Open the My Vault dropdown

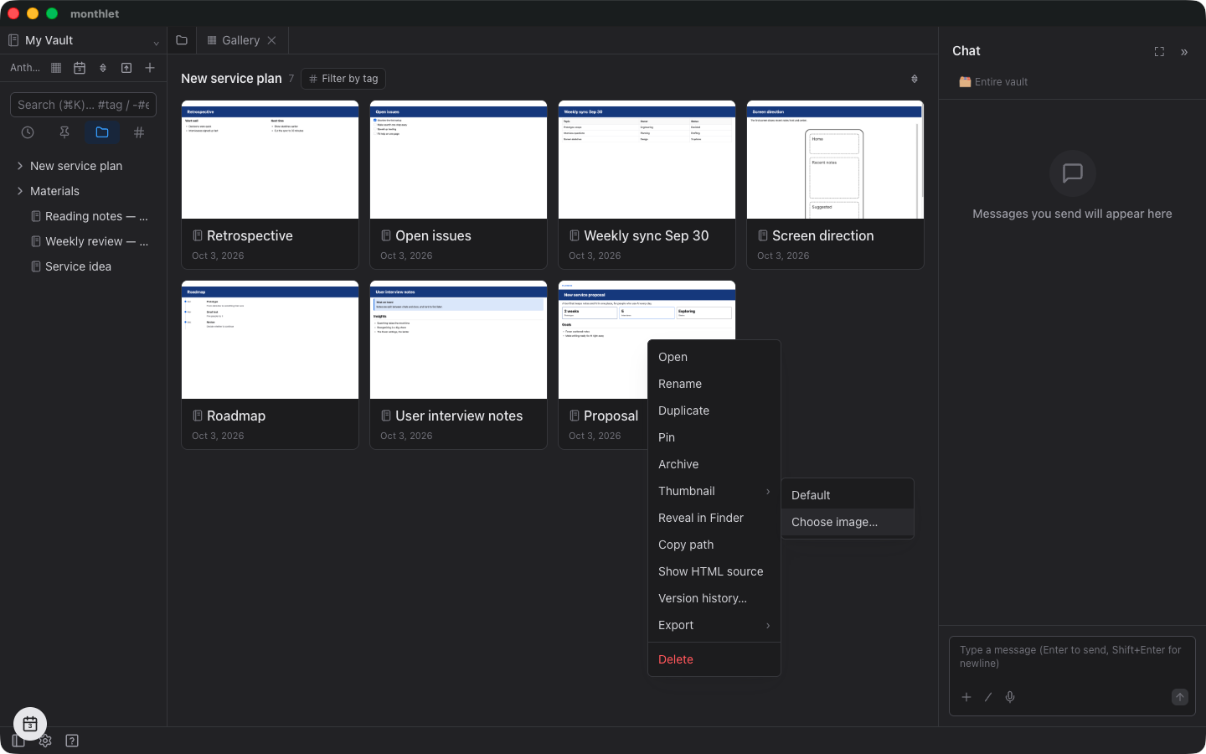[83, 40]
